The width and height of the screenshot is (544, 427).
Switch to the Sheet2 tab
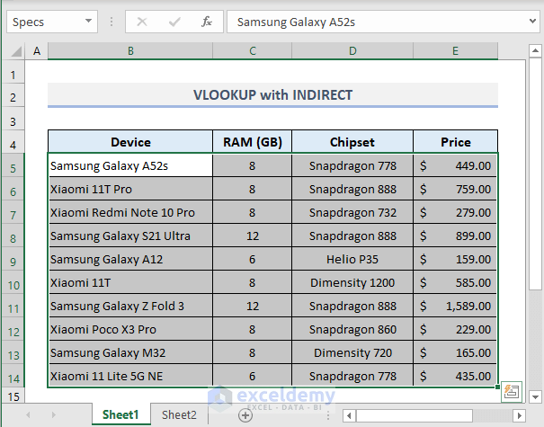click(179, 414)
